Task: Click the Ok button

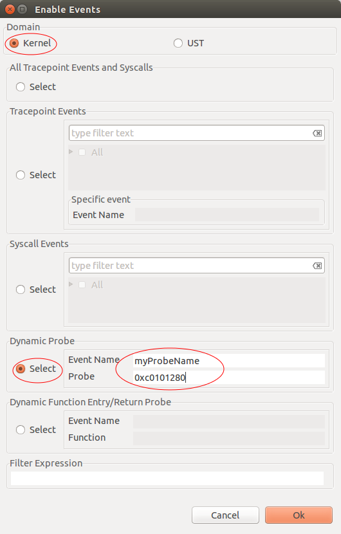Action: tap(299, 515)
